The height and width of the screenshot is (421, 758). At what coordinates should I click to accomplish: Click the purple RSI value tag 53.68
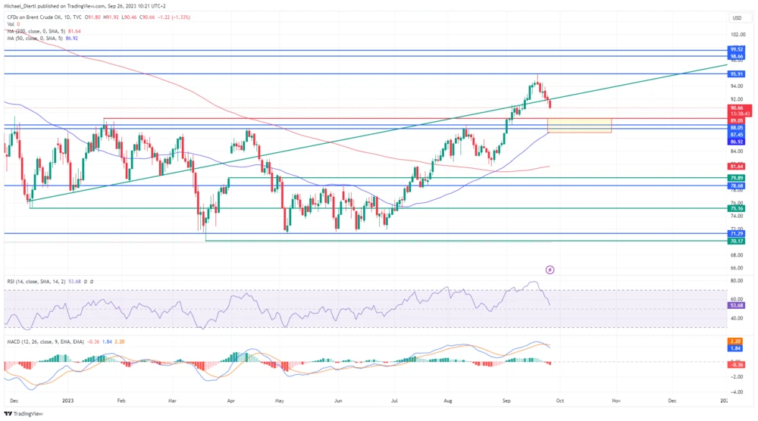(735, 305)
